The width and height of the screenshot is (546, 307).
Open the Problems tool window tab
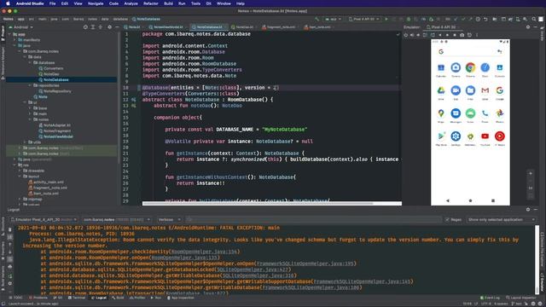pos(38,298)
